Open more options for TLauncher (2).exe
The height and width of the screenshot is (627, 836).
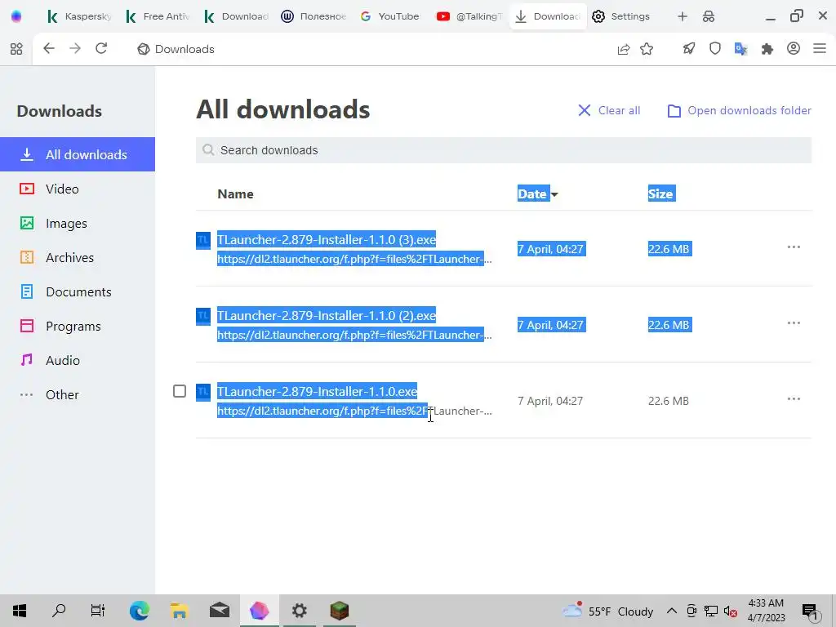click(x=794, y=323)
